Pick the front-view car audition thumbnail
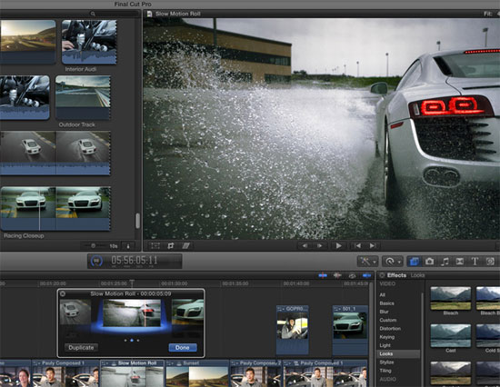This screenshot has height=387, width=500. point(187,312)
